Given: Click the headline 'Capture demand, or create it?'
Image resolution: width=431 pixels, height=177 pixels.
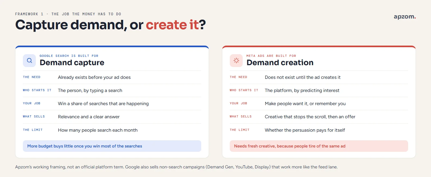Looking at the screenshot, I should (x=110, y=25).
